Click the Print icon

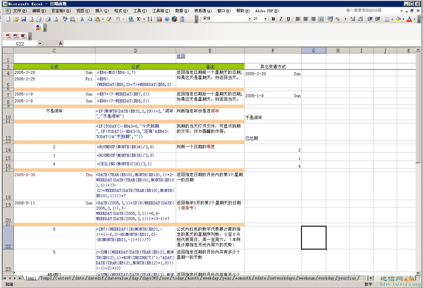(x=48, y=19)
